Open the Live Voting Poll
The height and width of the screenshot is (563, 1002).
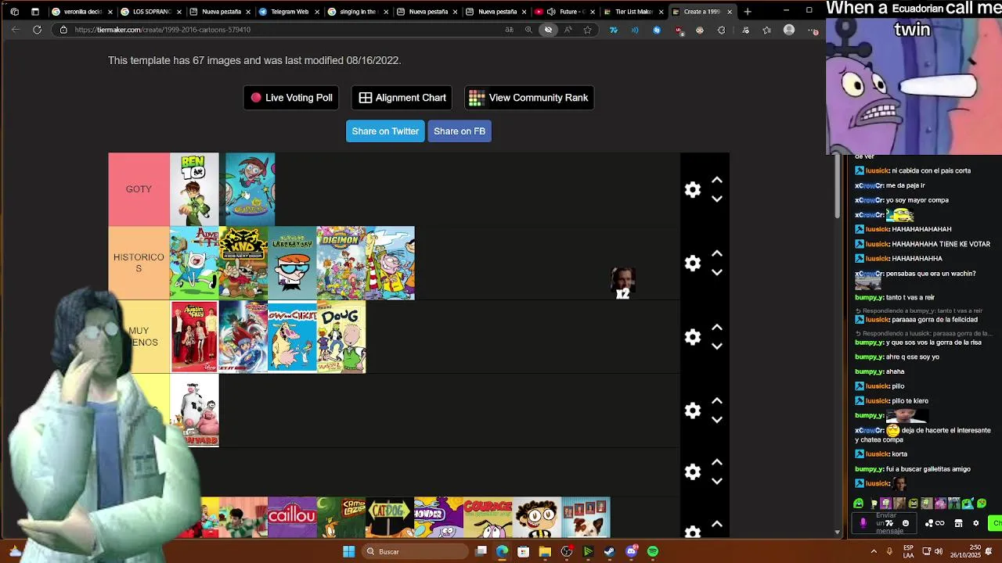coord(291,98)
